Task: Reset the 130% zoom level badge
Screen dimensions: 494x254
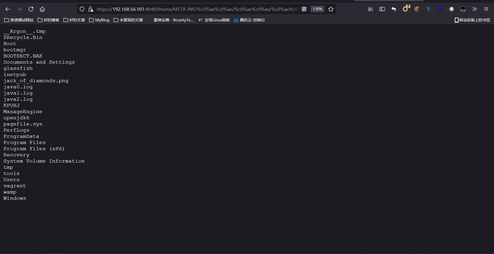Action: pos(317,9)
